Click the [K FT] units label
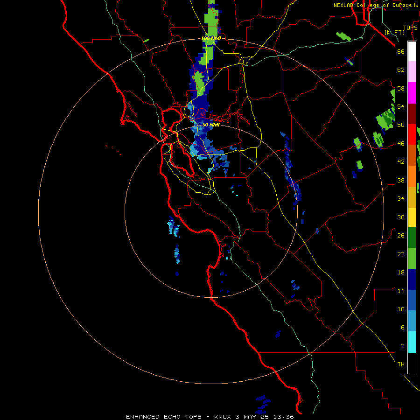 coord(394,32)
